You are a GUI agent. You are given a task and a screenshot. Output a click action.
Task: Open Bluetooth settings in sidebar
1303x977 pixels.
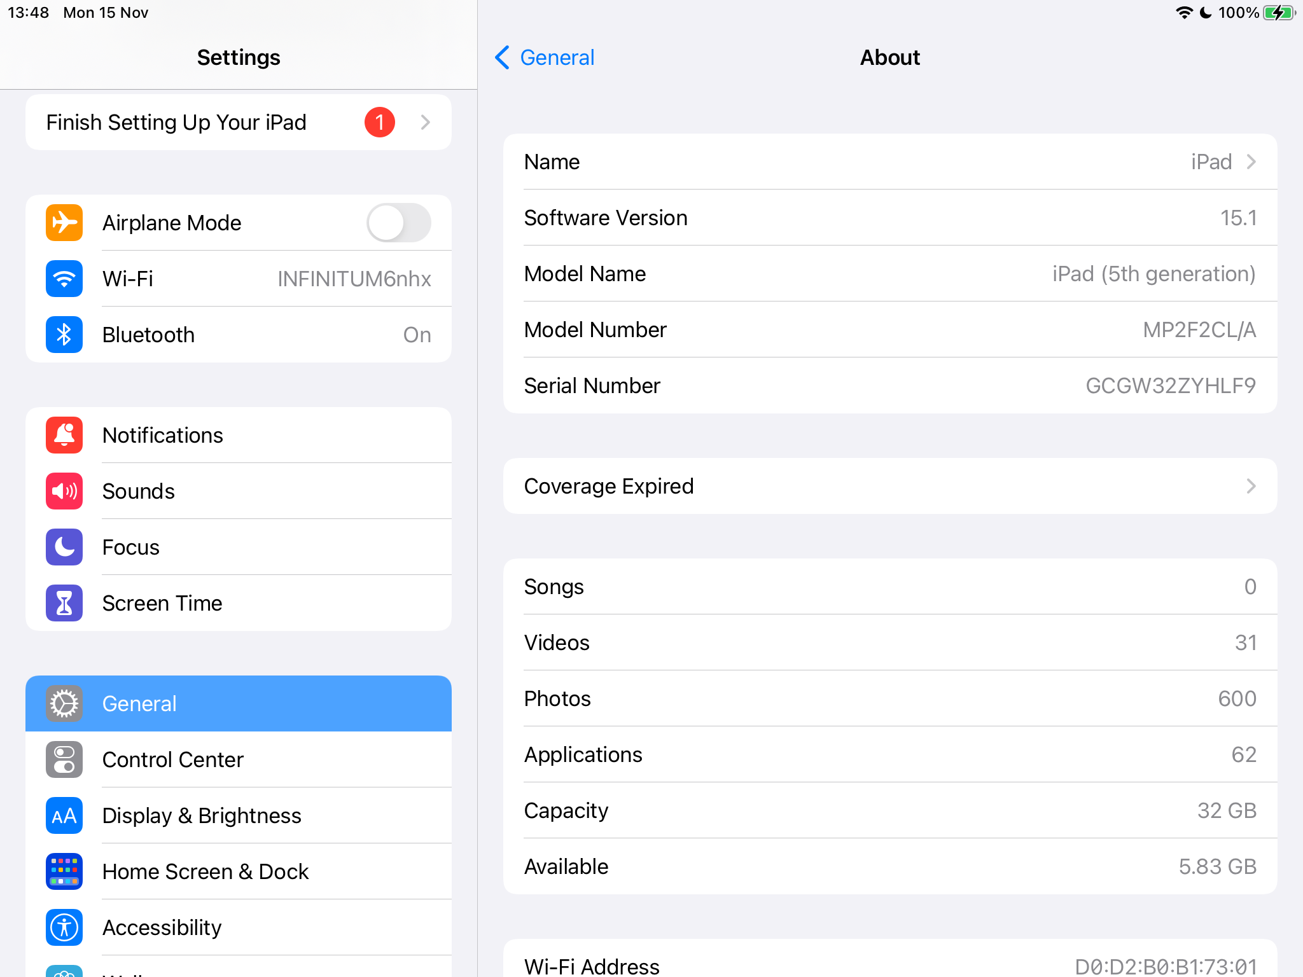point(239,335)
